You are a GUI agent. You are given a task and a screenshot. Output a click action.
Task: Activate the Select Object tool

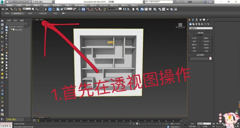33,9
